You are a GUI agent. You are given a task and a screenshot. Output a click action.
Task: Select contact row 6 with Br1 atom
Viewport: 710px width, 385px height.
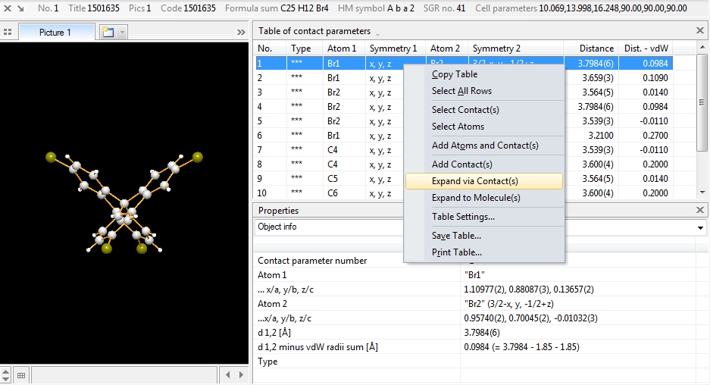(x=333, y=136)
